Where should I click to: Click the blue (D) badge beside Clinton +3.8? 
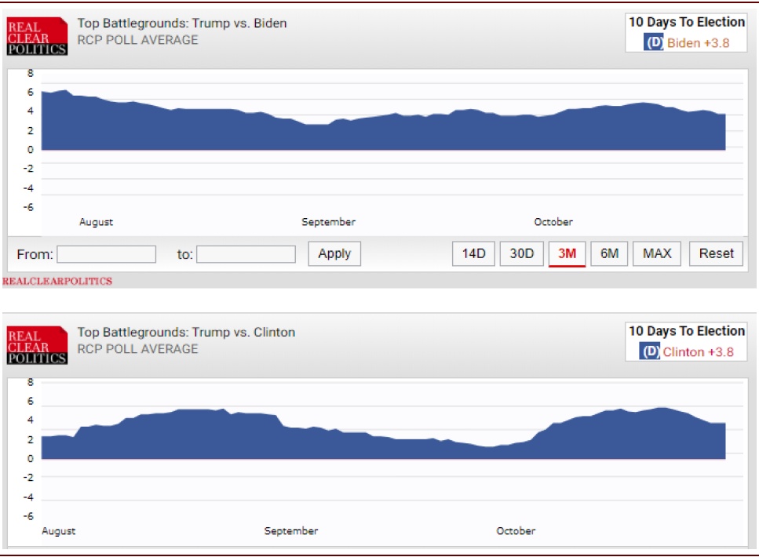tap(651, 352)
